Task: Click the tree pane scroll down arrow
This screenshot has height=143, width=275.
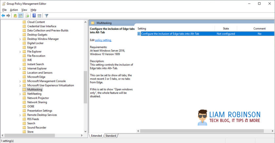Action: (x=85, y=132)
